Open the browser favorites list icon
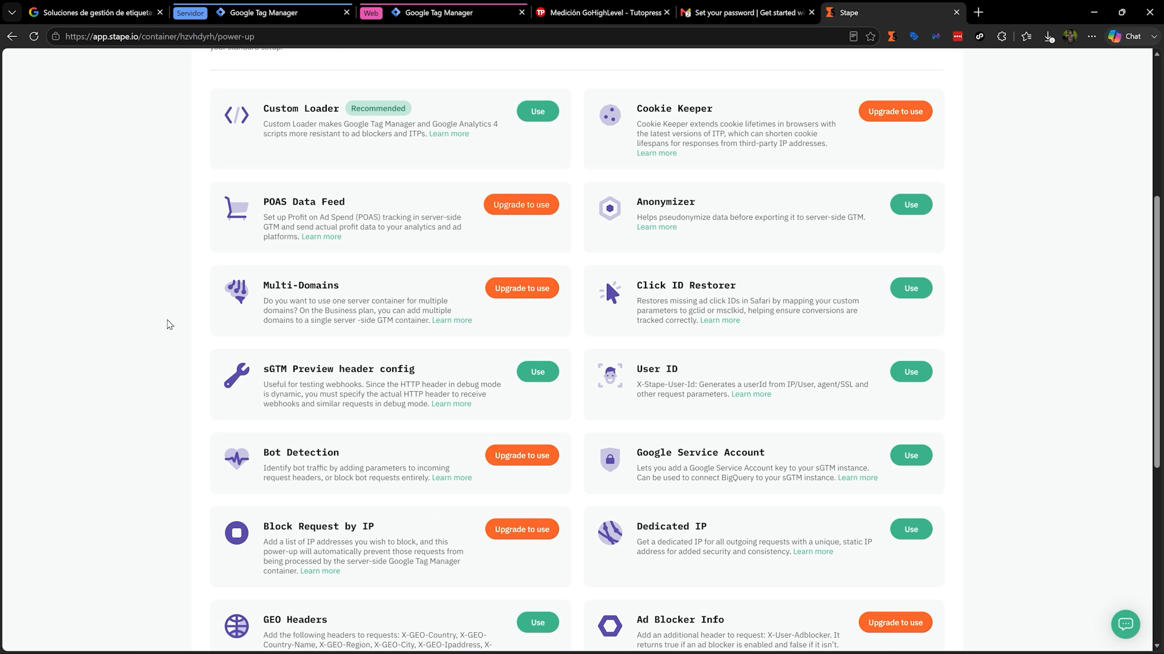The width and height of the screenshot is (1164, 654). tap(1026, 36)
